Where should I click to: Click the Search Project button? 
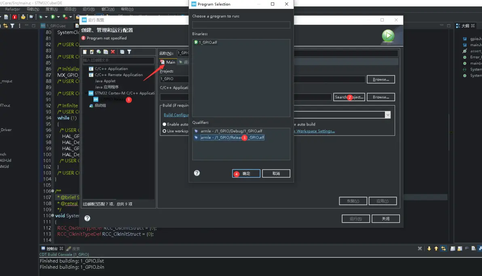[x=349, y=97]
